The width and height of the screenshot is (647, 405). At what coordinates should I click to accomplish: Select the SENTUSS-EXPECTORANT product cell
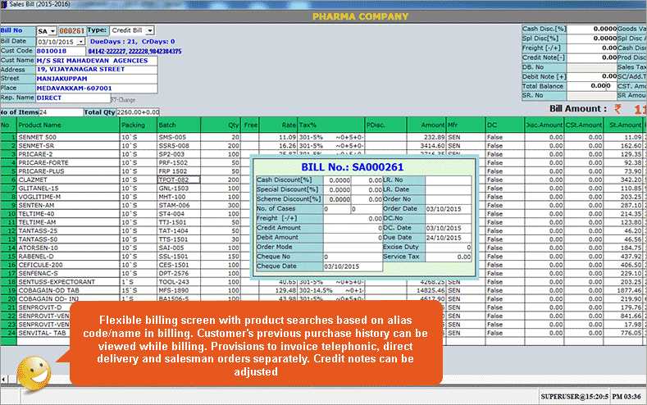point(68,282)
